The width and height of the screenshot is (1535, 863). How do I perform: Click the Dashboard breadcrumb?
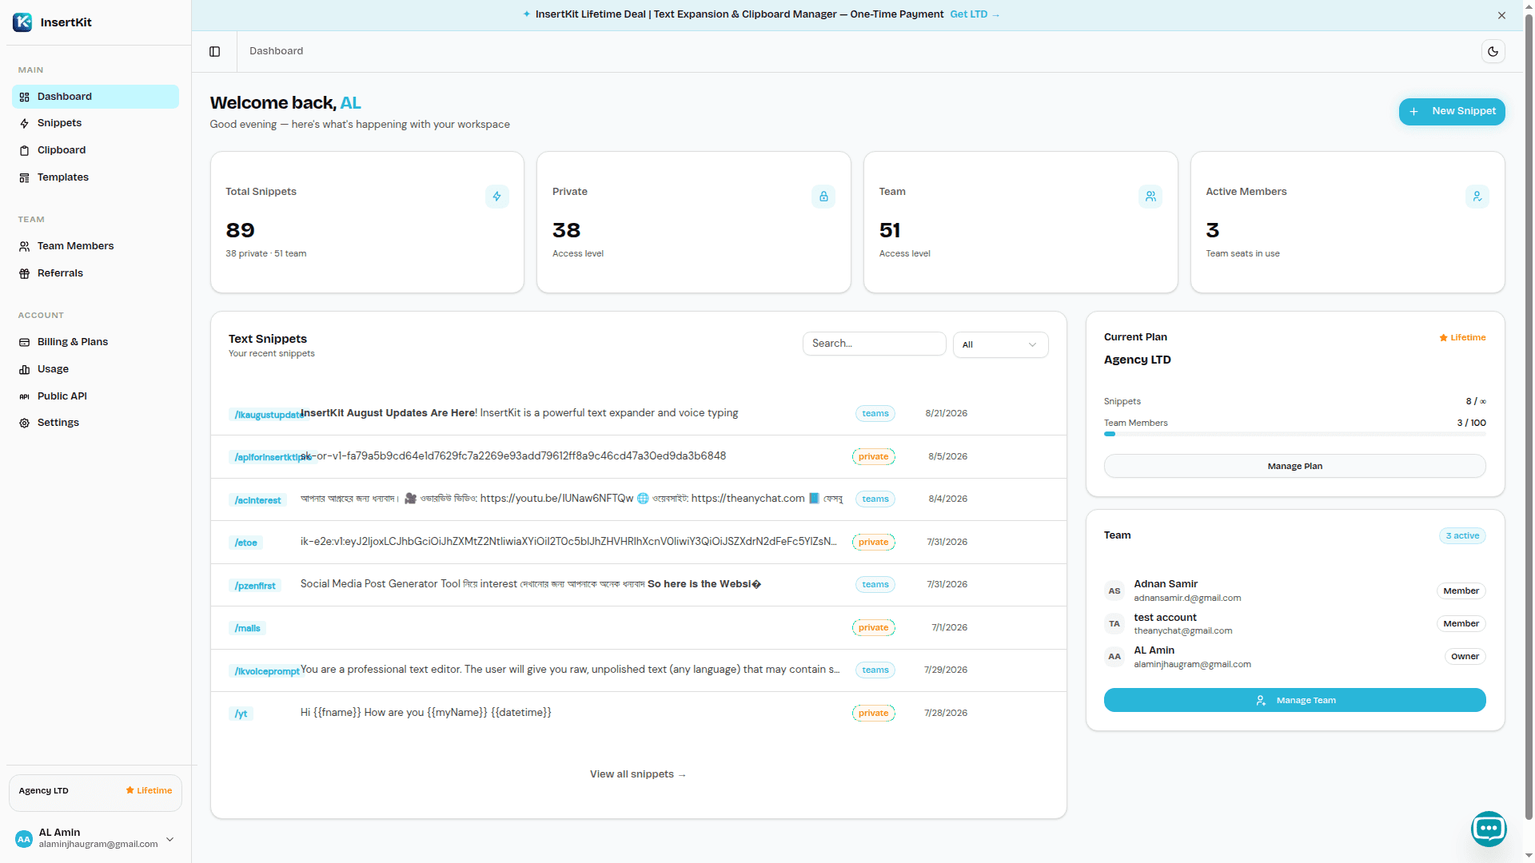[277, 51]
